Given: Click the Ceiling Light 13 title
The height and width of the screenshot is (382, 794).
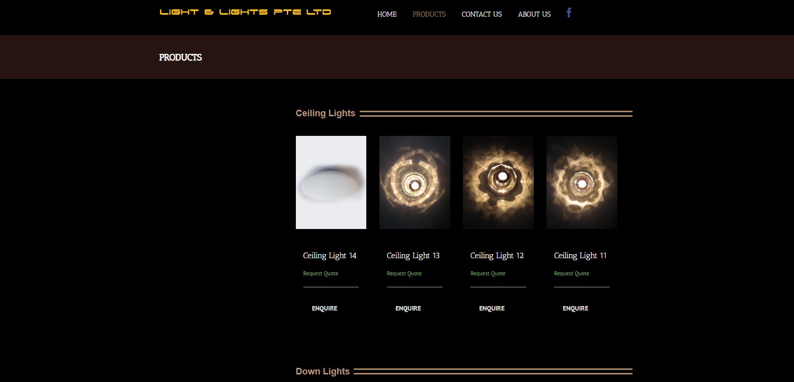Looking at the screenshot, I should click(413, 256).
